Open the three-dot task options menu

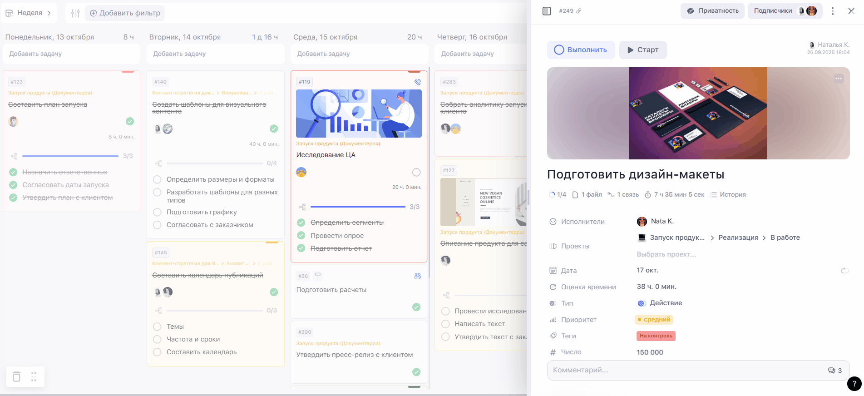click(x=832, y=11)
